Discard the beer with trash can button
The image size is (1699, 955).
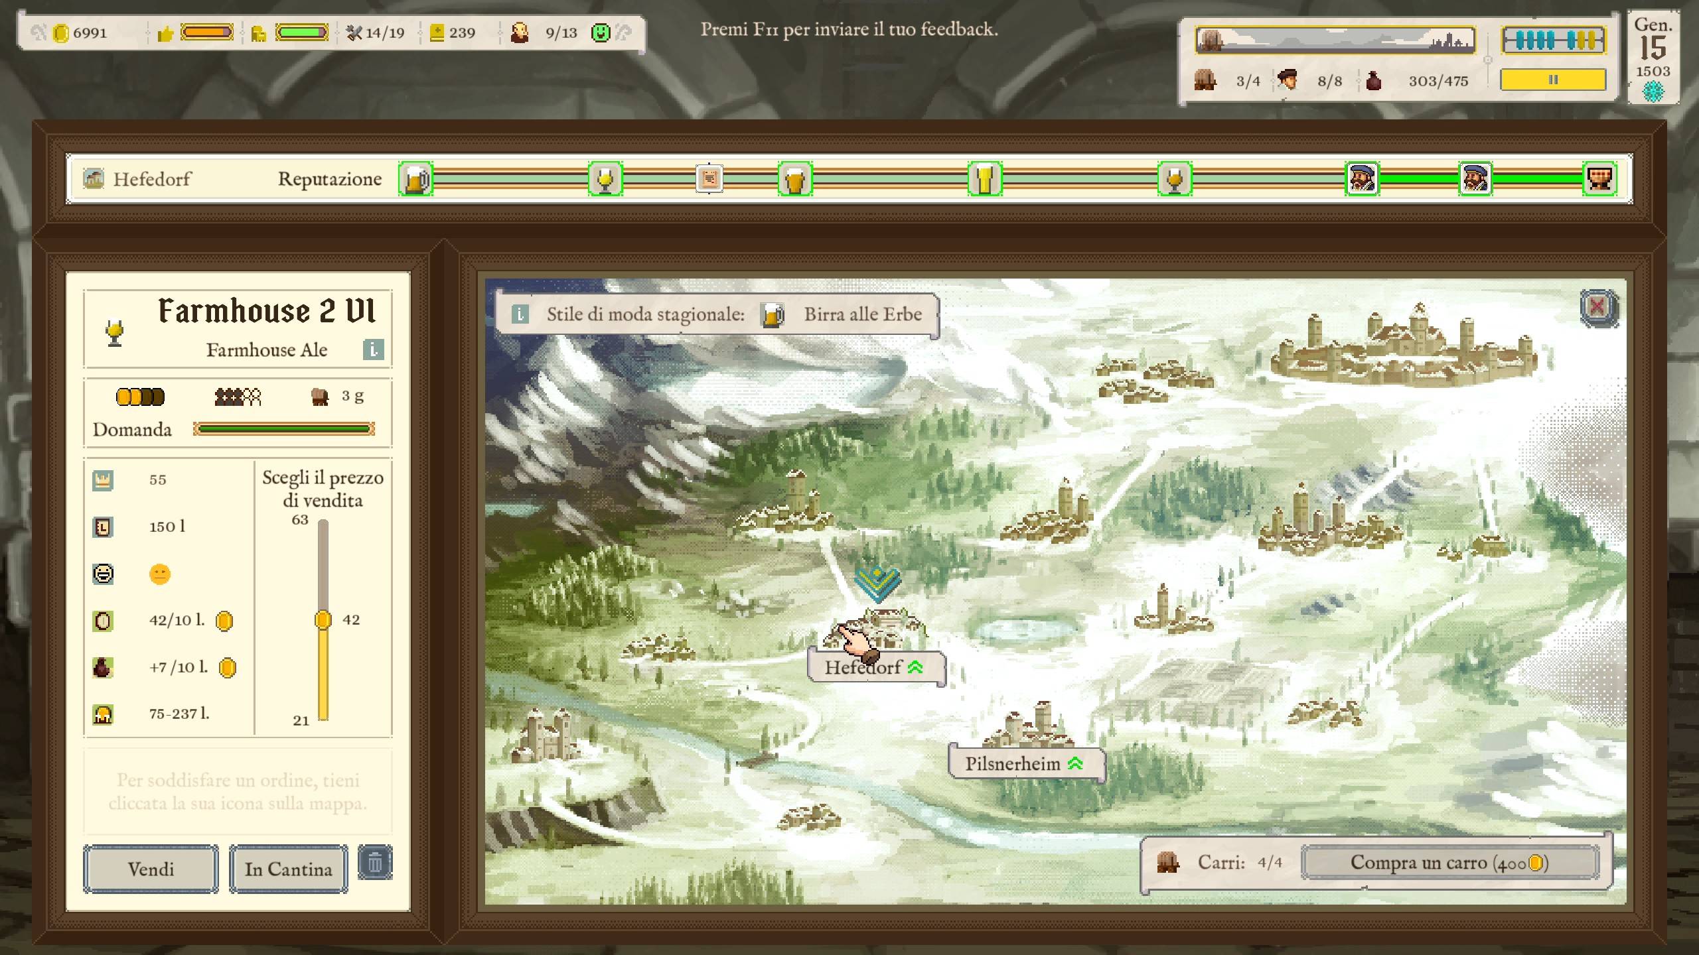375,862
